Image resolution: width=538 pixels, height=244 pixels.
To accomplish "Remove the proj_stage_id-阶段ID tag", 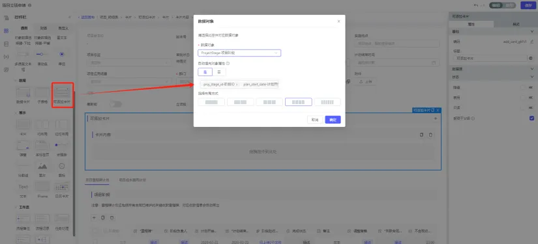I will click(x=237, y=84).
